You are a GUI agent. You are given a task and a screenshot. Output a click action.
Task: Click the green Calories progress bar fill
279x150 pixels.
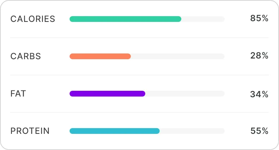tap(125, 19)
